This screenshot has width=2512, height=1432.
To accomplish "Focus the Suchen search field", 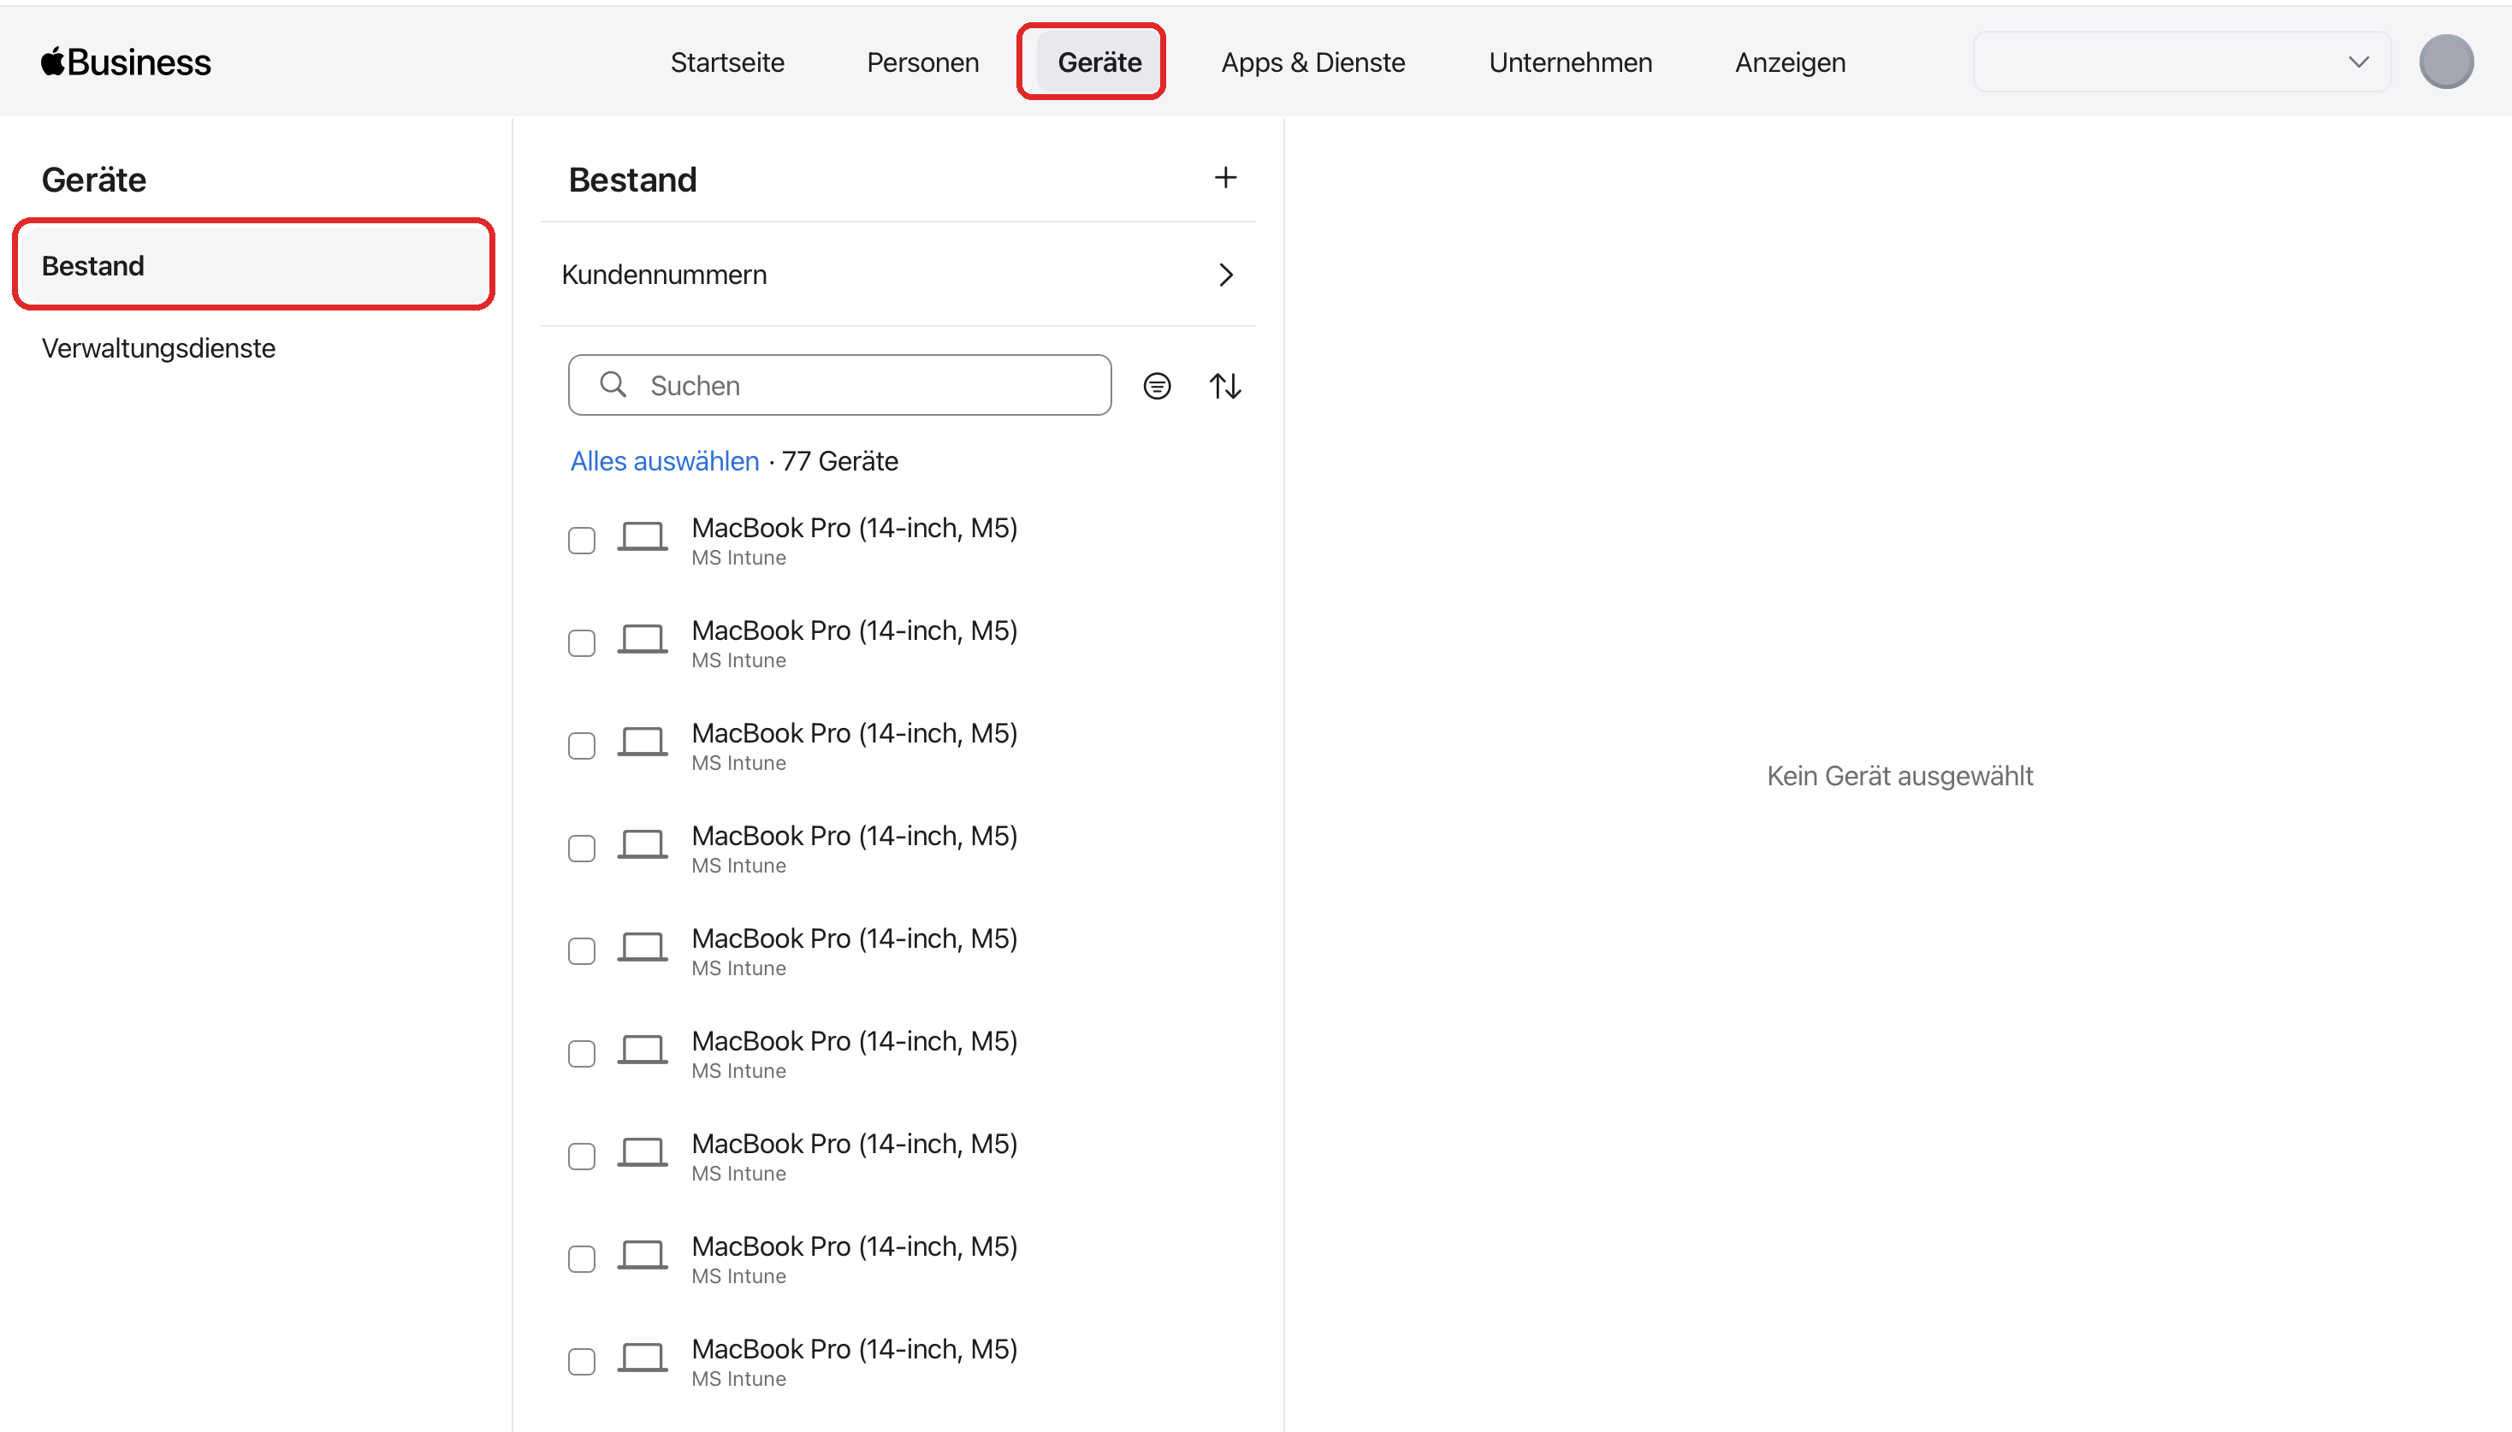I will [x=839, y=385].
